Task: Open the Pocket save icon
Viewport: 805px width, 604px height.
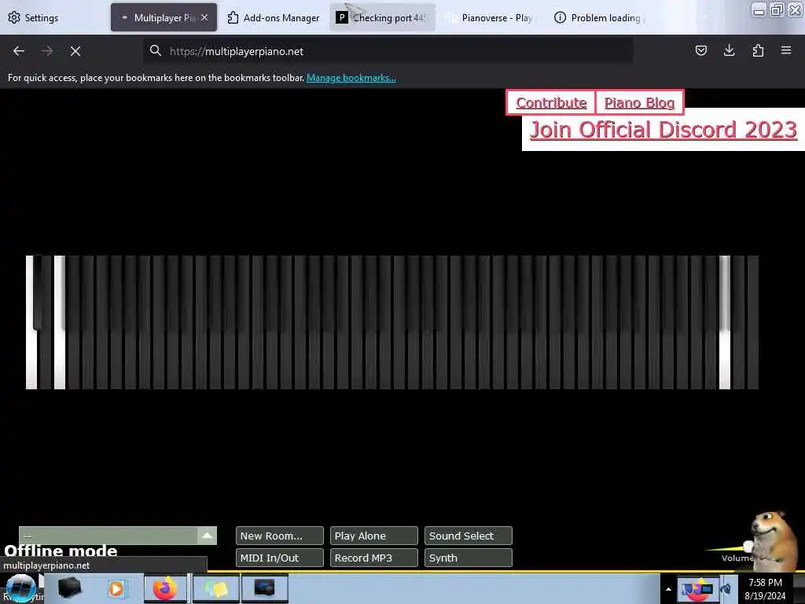Action: 700,50
